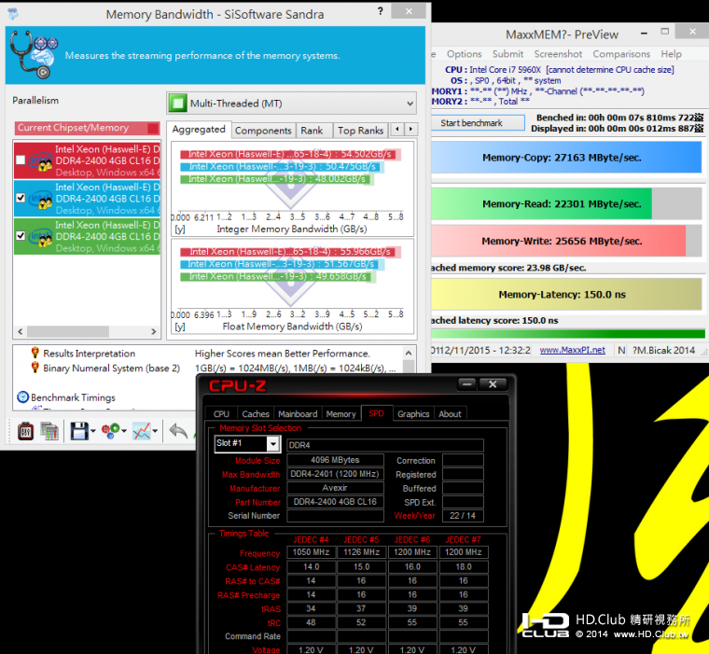Maximize the MaxxMEM PreView window
Image resolution: width=709 pixels, height=654 pixels.
[664, 31]
